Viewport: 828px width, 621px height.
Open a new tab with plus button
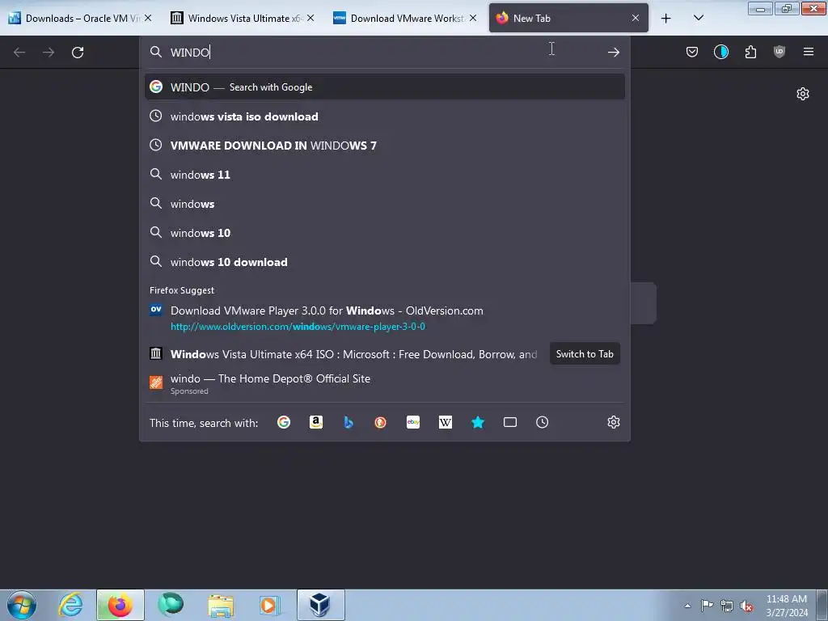pos(666,18)
